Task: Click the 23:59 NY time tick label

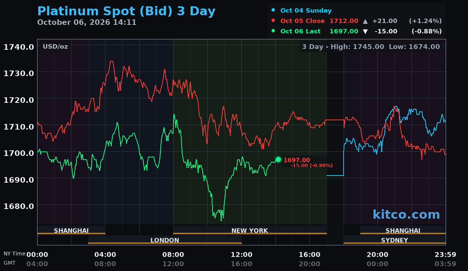Action: click(x=445, y=255)
